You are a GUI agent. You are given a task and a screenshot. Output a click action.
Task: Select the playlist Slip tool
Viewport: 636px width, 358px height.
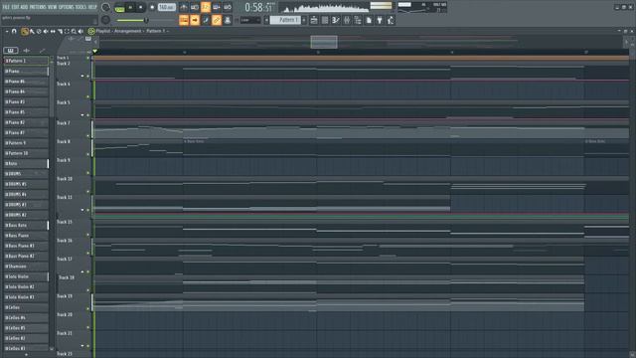[53, 31]
